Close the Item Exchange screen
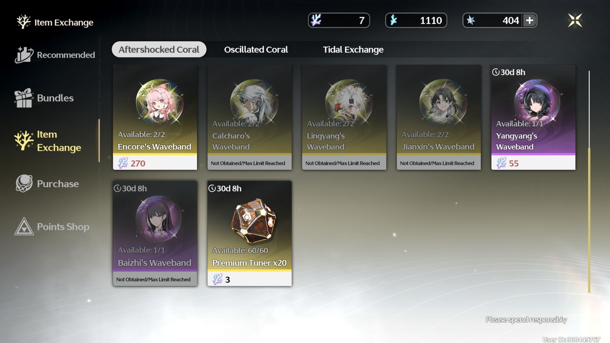Screen dimensions: 610x343 click(x=575, y=20)
